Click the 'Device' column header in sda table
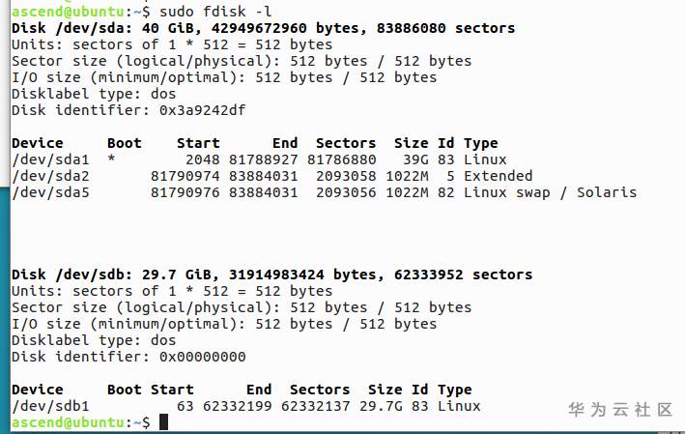 click(37, 143)
